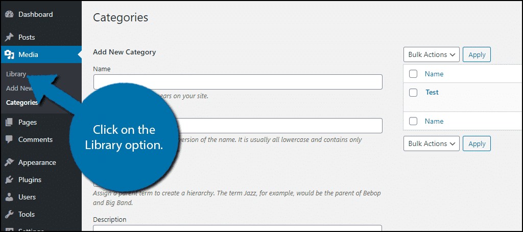Open the Test category link

432,93
